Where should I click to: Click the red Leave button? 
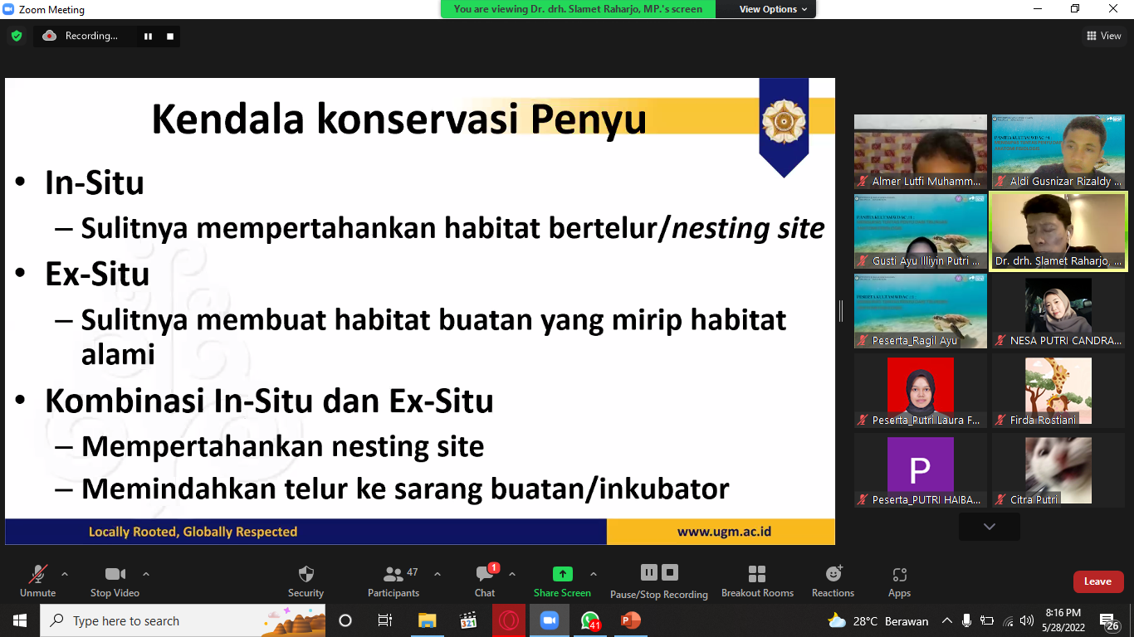pos(1097,581)
